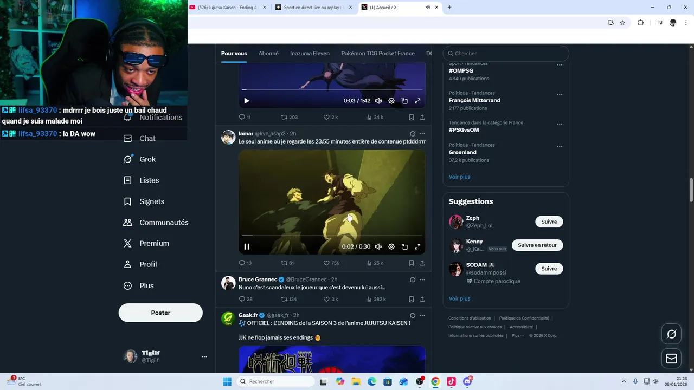
Task: Play the top video at 0:03
Action: [247, 101]
